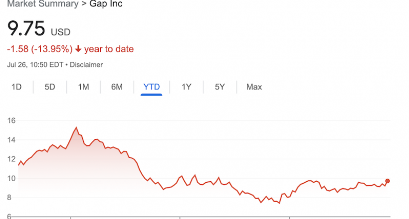Click the -1.58 (-13.95%) change text
Viewport: 409px width, 219px height.
pos(39,49)
